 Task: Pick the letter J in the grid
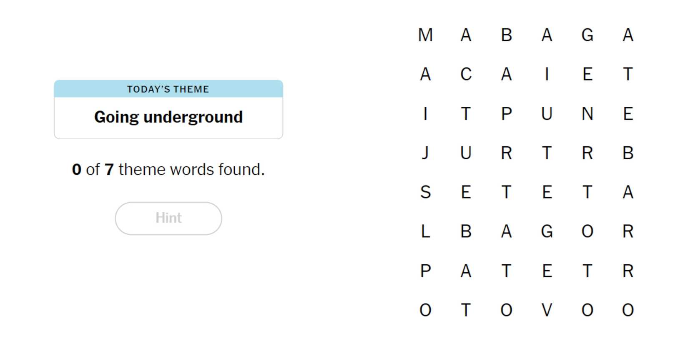tap(425, 153)
